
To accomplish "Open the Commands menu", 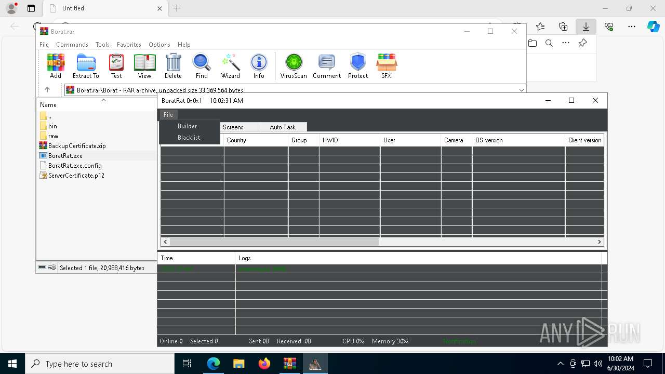I will [x=72, y=45].
